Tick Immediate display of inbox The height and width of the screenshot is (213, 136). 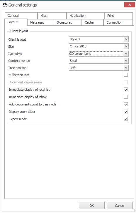pos(126,97)
